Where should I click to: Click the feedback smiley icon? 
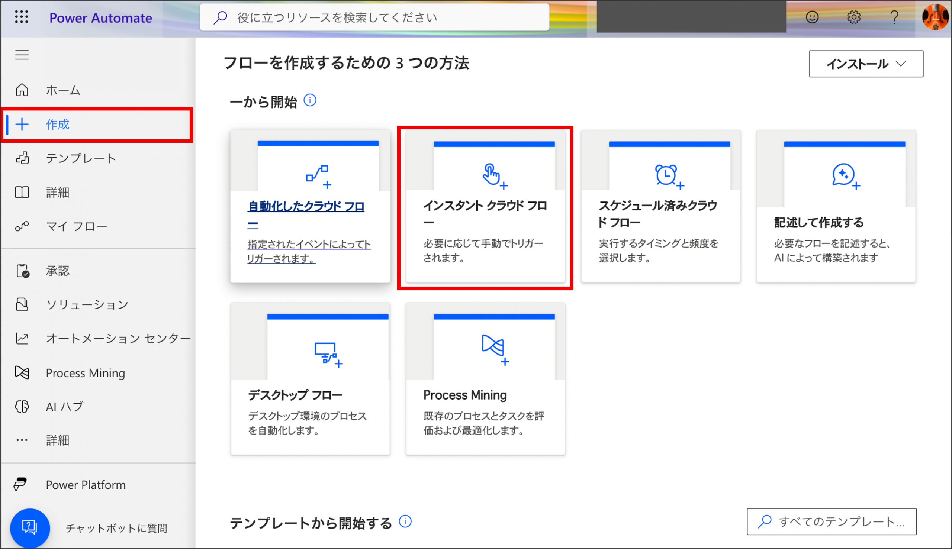click(x=812, y=17)
